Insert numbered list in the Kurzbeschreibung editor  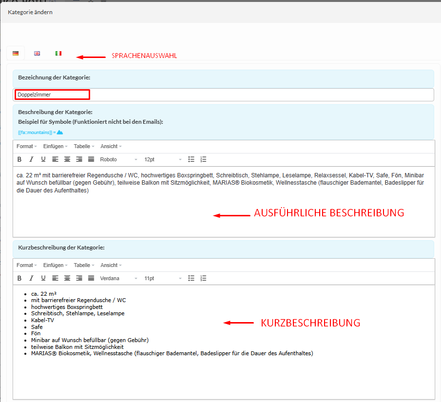(204, 278)
